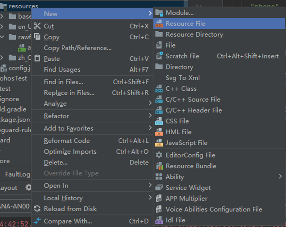Viewport: 286px width, 227px height.
Task: Click the Paste clipboard icon
Action: (x=37, y=58)
